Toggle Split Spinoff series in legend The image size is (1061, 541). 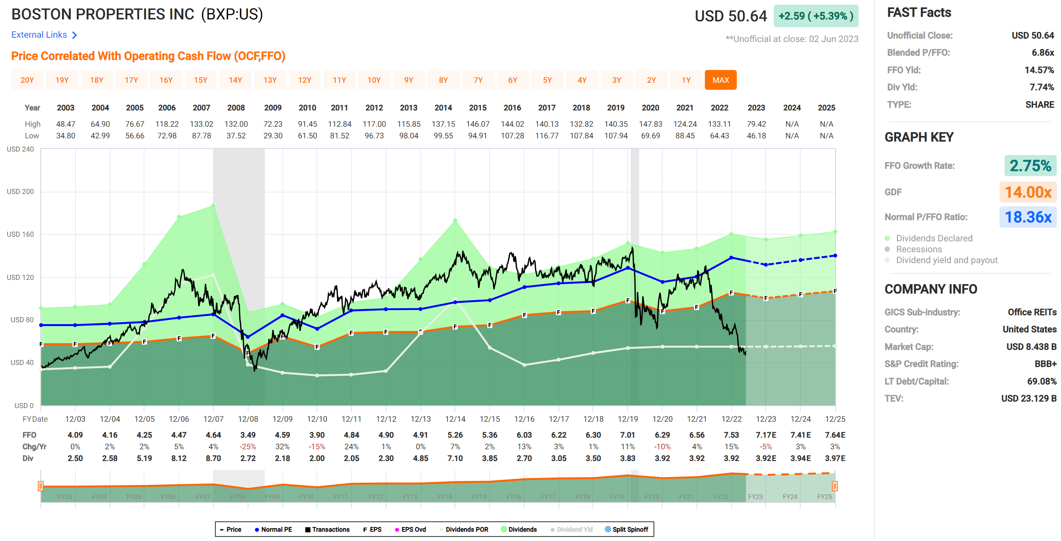tap(627, 529)
